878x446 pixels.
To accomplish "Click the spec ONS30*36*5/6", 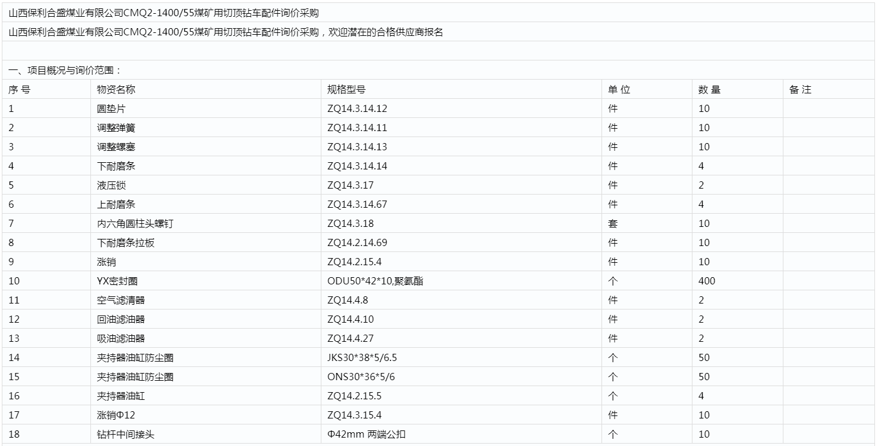I will click(361, 377).
